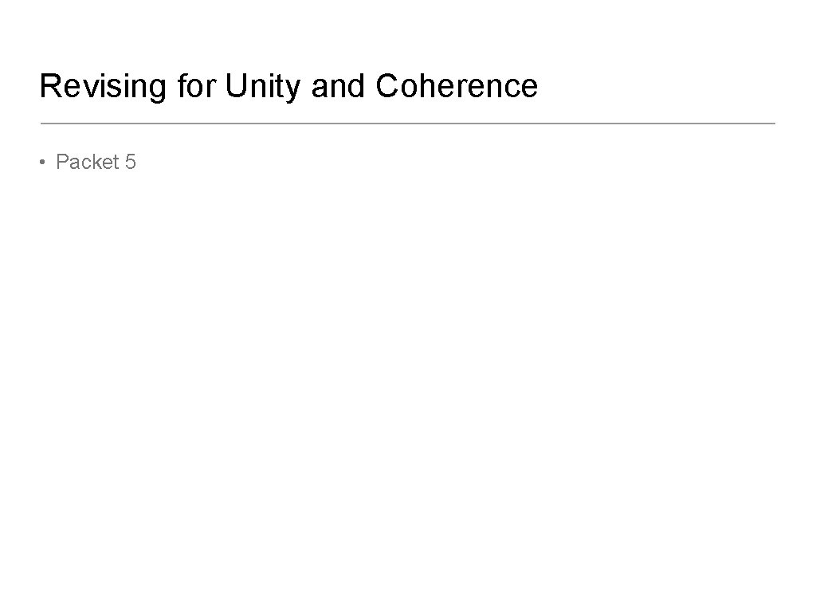This screenshot has width=816, height=612.
Task: Click the "Packet 5" bullet text
Action: 96,163
